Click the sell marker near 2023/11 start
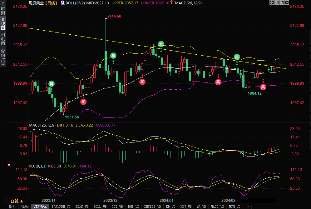 click(x=51, y=84)
